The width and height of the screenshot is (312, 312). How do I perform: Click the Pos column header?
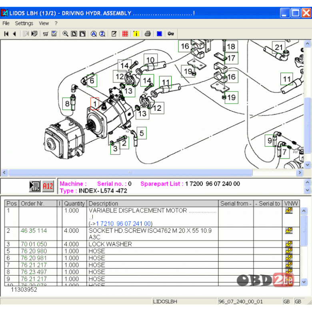pyautogui.click(x=12, y=204)
